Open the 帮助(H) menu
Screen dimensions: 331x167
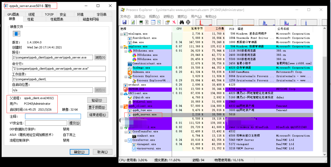coord(211,16)
